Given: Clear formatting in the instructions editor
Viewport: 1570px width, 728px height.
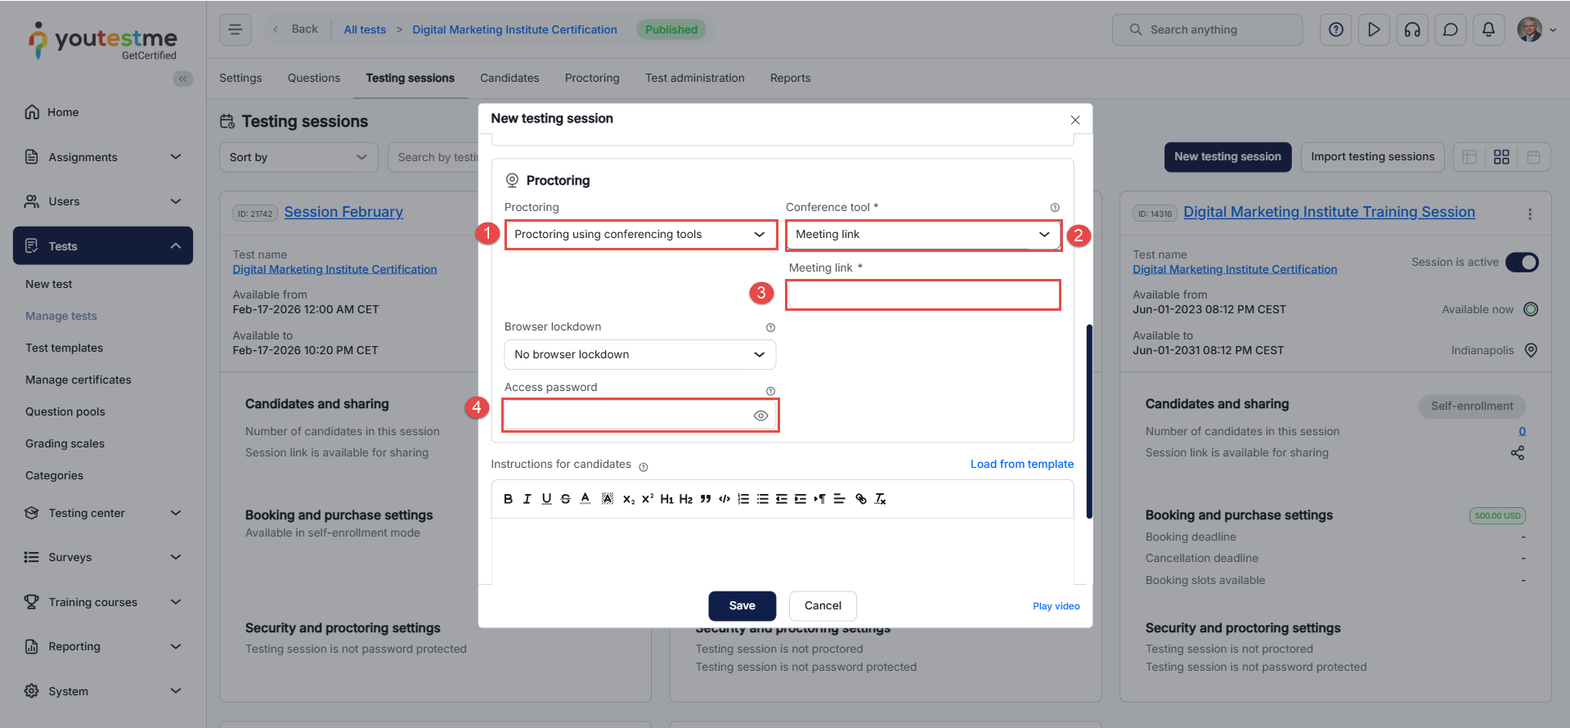Looking at the screenshot, I should [880, 499].
